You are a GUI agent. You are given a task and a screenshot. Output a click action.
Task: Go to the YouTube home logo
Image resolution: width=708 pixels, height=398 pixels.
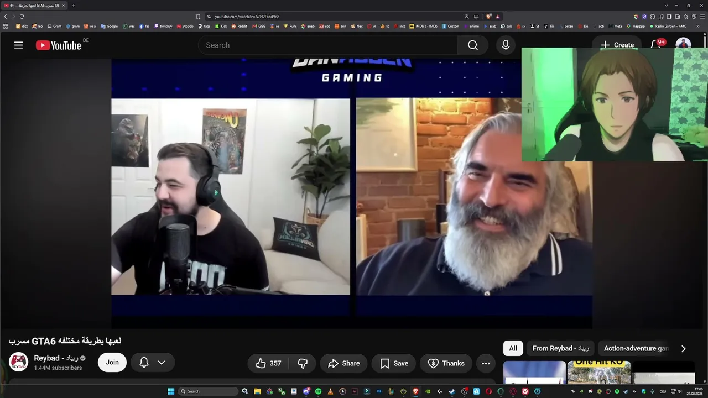[59, 45]
